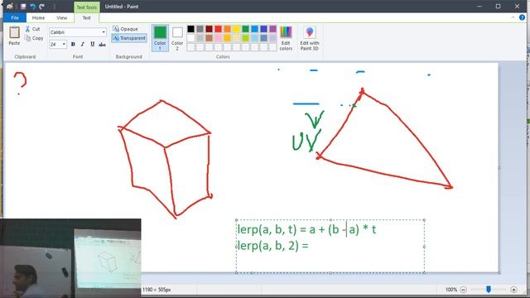Pick the pink swatch in second row
The image size is (530, 298).
click(219, 38)
